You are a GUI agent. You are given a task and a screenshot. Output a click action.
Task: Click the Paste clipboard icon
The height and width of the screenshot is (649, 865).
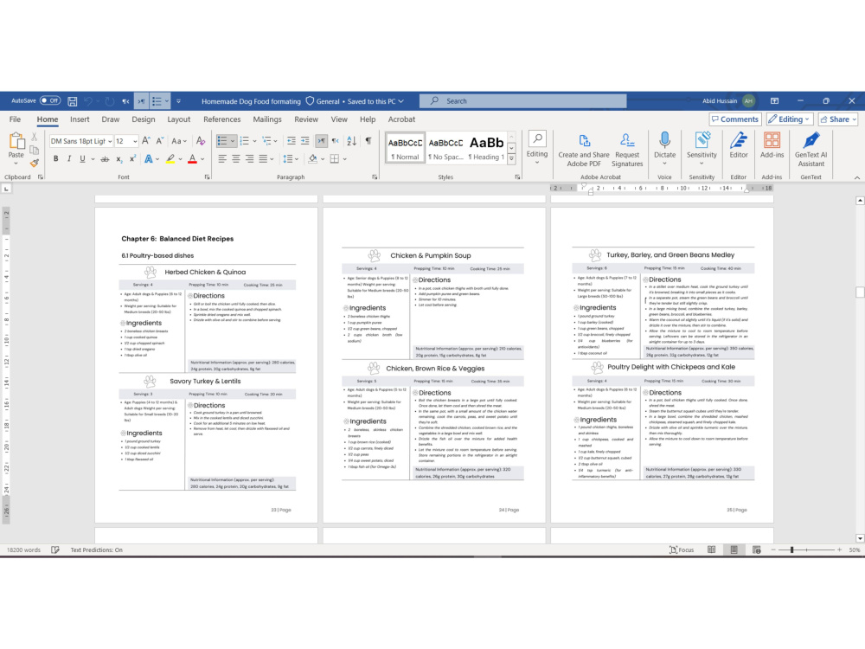click(16, 142)
